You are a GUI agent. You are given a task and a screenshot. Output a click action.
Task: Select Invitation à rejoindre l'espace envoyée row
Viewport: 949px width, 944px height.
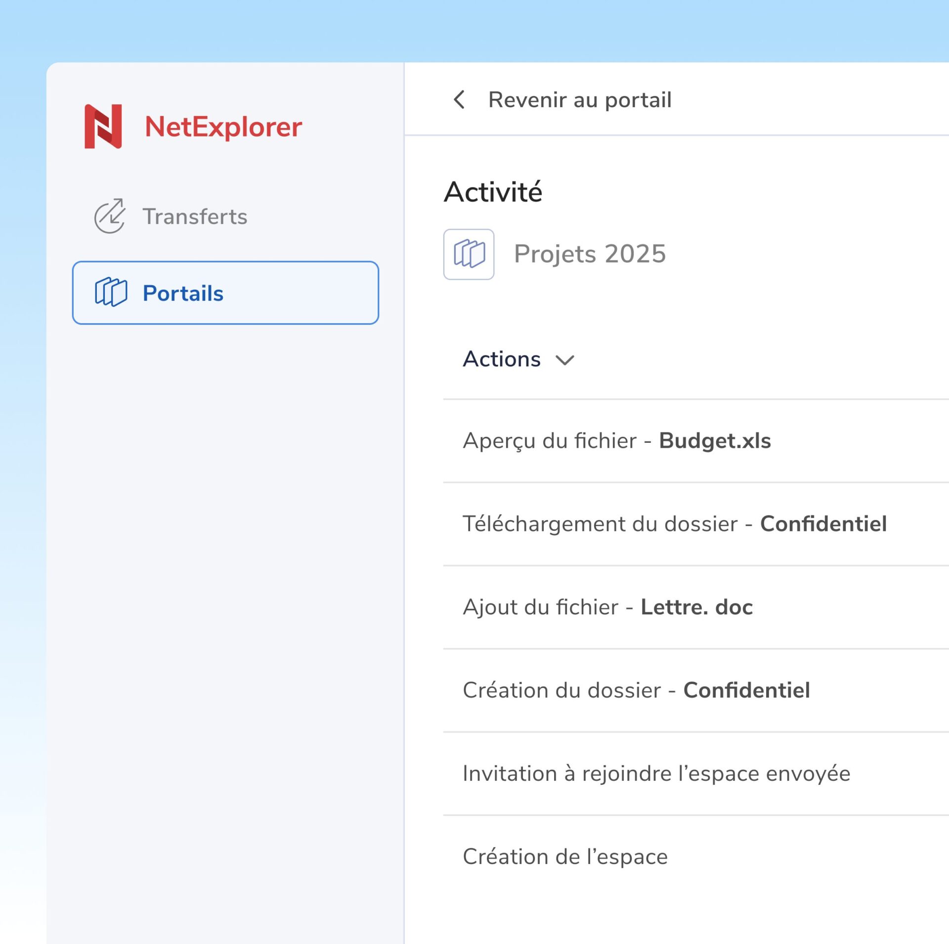click(x=656, y=772)
